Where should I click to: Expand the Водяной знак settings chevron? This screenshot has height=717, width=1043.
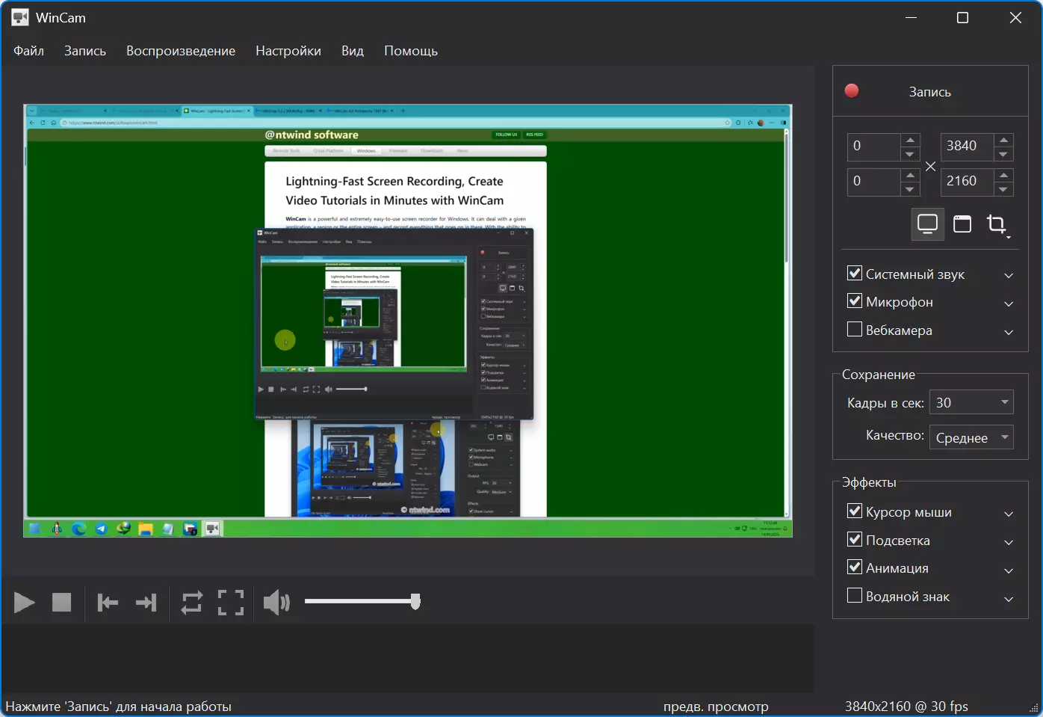point(1009,598)
